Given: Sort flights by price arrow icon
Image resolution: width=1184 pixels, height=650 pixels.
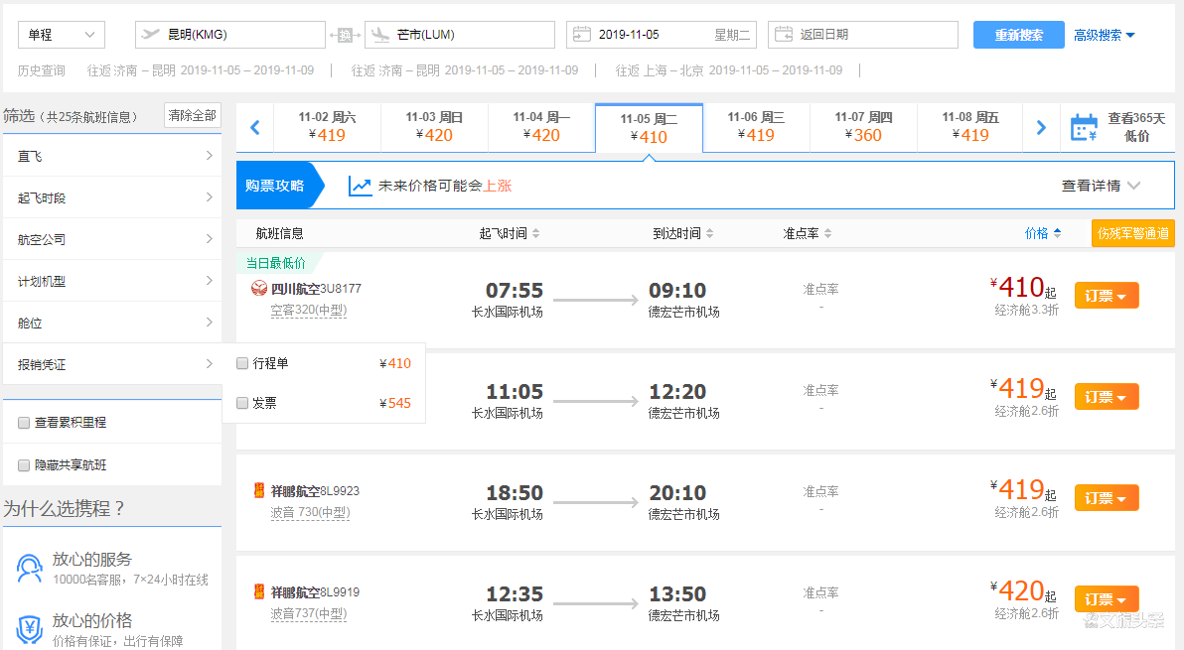Looking at the screenshot, I should (1057, 234).
